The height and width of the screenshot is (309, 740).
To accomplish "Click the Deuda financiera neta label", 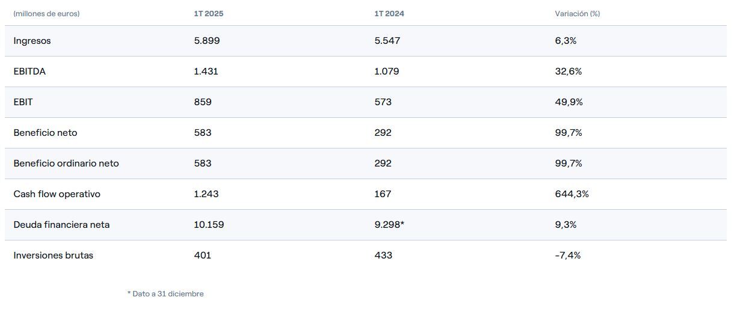I will tap(61, 225).
